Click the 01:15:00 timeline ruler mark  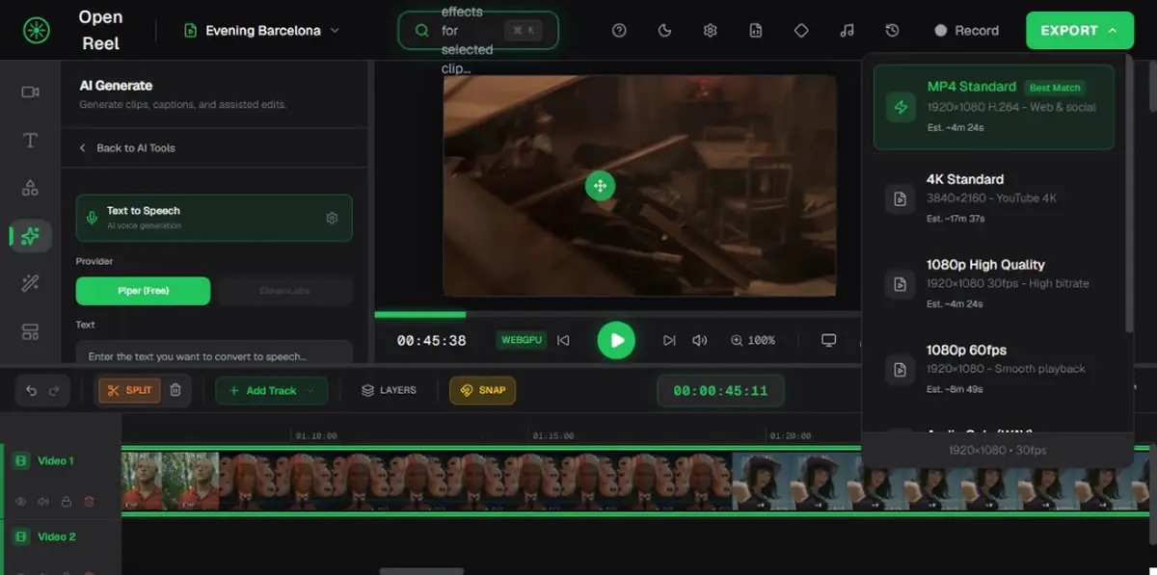(552, 436)
